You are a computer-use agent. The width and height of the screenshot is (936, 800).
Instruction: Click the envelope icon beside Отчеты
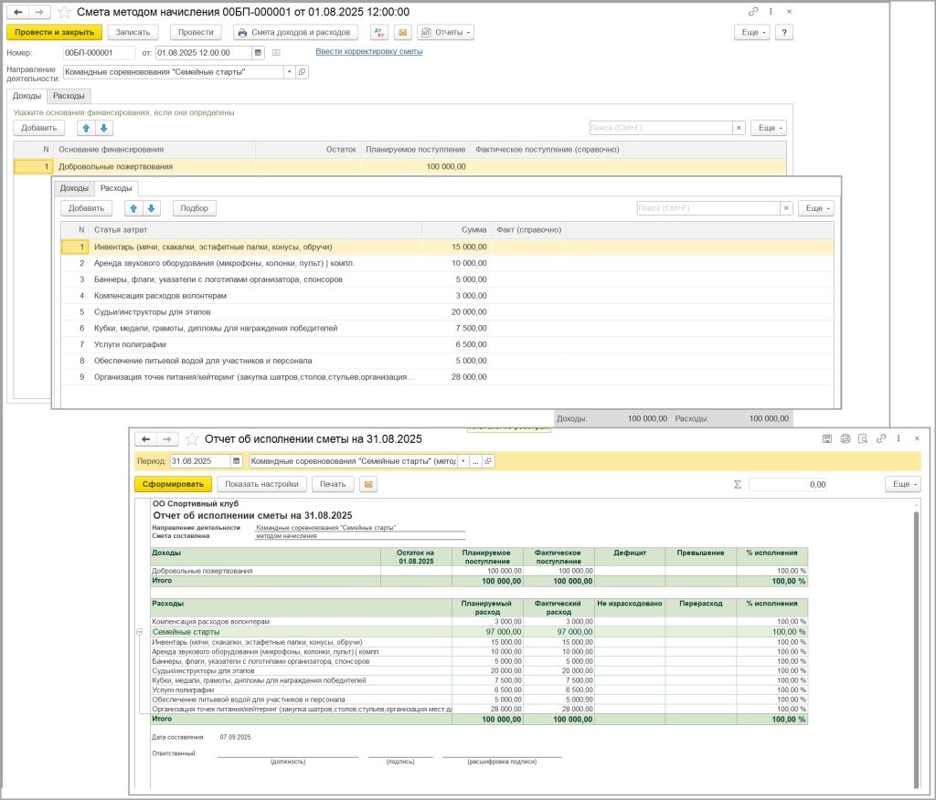pos(402,32)
